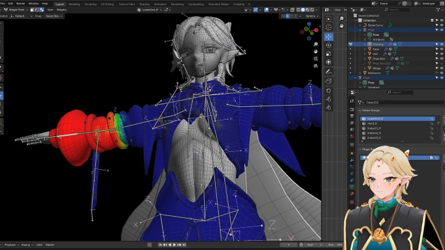Toggle the lock on Hand_R vertex group
The height and width of the screenshot is (250, 445).
click(431, 123)
